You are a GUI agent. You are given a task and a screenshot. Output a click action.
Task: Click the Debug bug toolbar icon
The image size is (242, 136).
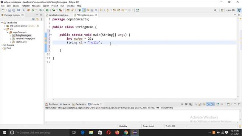click(x=40, y=10)
